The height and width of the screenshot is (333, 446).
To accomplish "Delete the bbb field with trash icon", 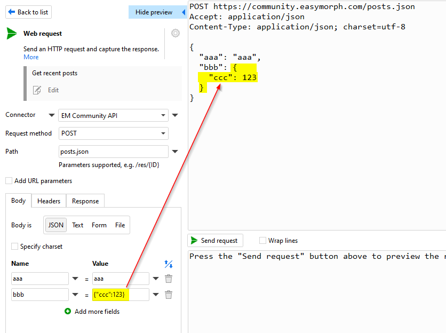I will 169,294.
